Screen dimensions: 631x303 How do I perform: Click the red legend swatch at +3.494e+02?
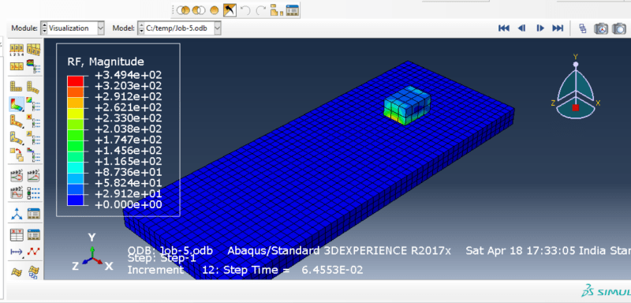coord(75,81)
